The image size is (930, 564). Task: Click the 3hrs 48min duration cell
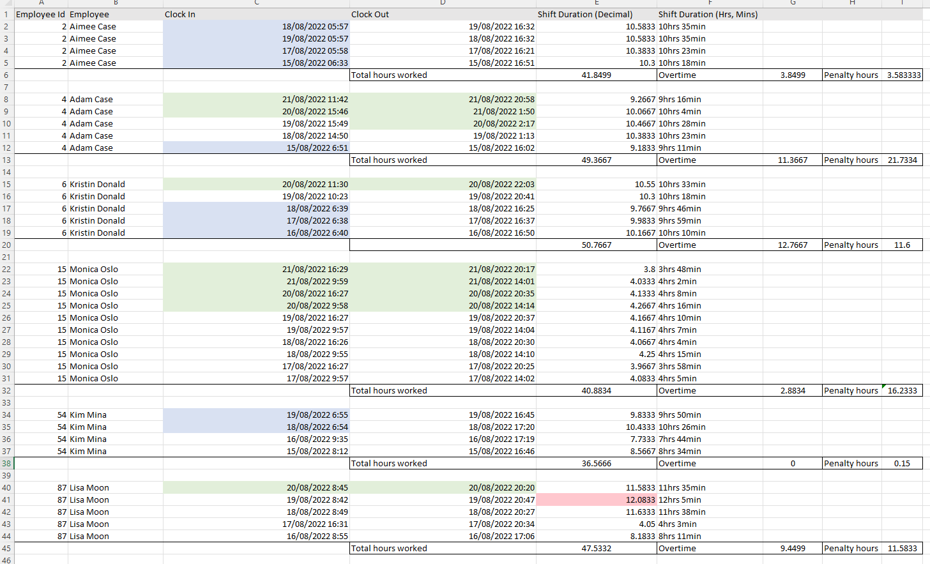(x=708, y=269)
